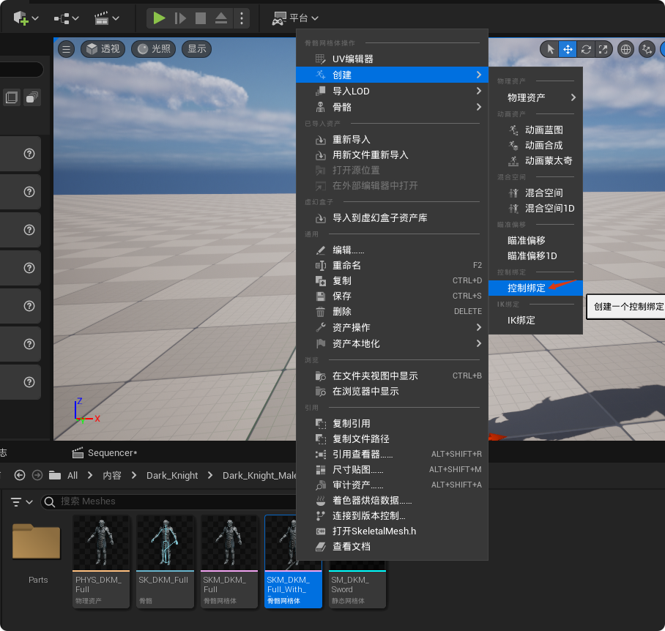This screenshot has width=665, height=631.
Task: Click the 删除 trash entry
Action: 392,312
